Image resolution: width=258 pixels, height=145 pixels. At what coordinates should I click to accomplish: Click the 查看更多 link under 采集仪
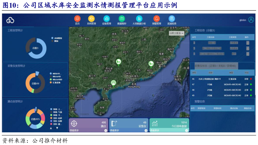(x=115, y=130)
